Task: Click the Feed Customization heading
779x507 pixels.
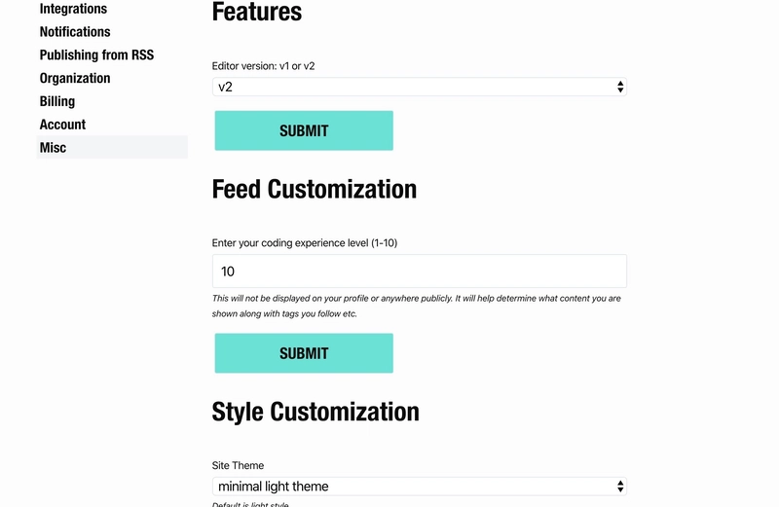Action: [315, 189]
